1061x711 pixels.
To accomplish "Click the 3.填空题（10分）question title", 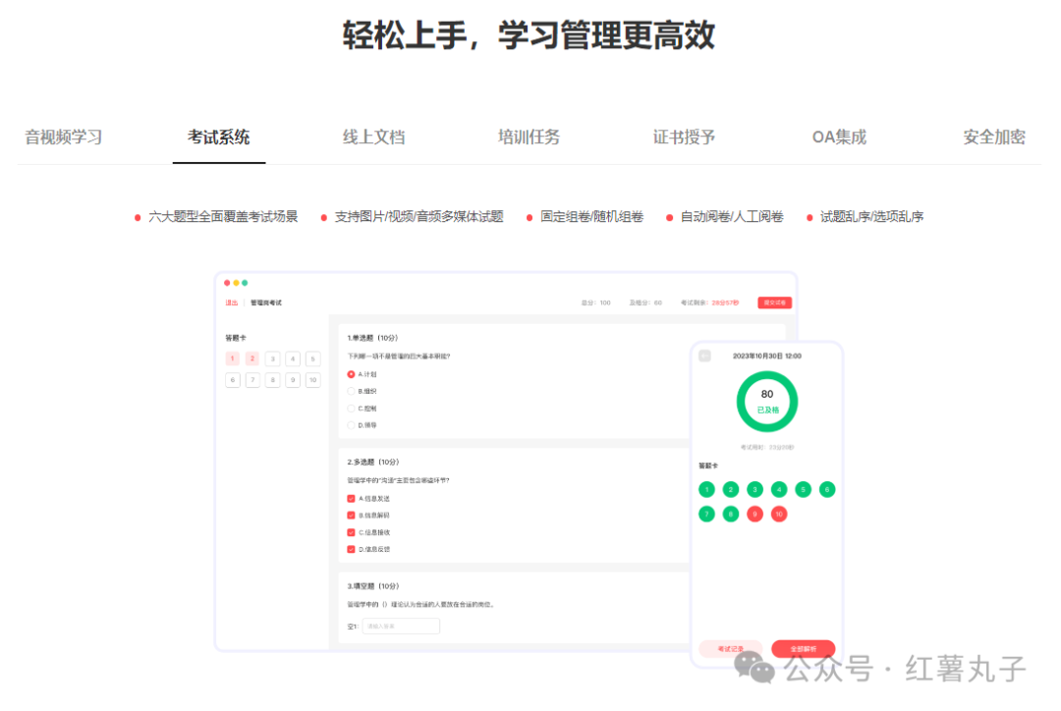I will coord(373,586).
